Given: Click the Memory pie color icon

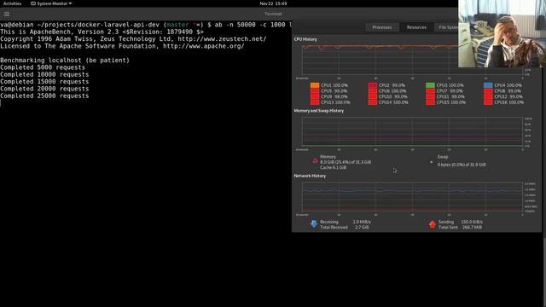Looking at the screenshot, I should pos(315,161).
